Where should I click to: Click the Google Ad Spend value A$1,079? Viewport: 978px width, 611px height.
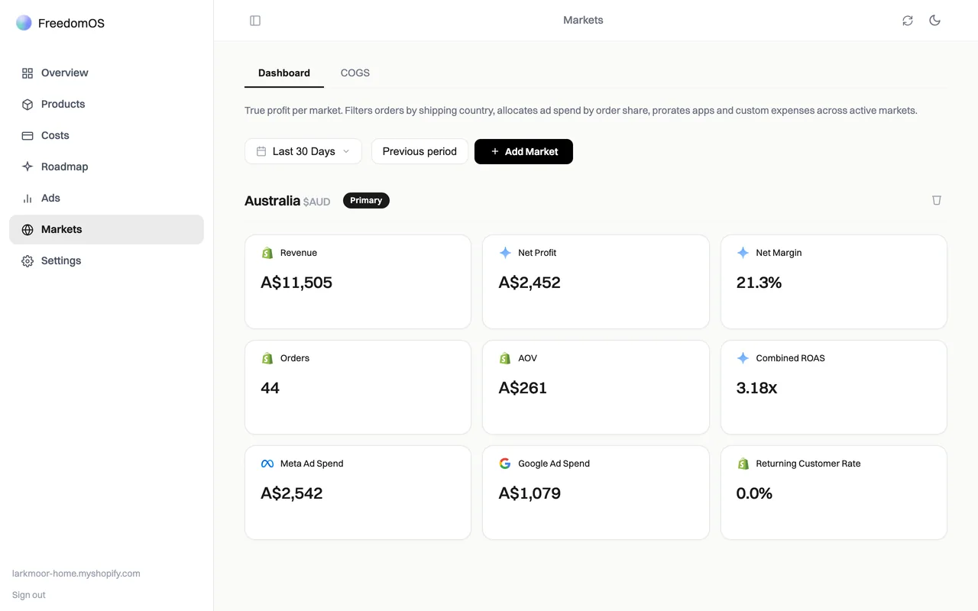click(529, 493)
